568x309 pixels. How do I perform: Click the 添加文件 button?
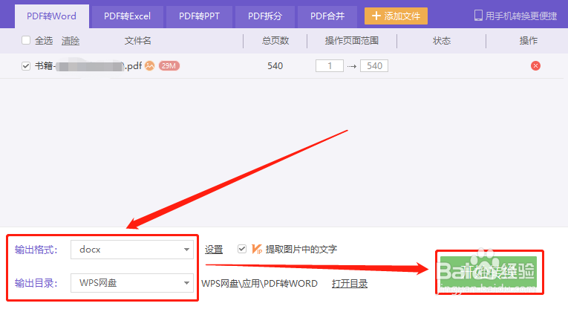tap(396, 16)
